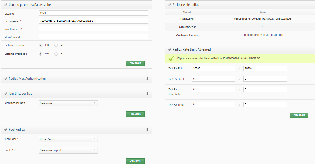Image resolution: width=315 pixels, height=164 pixels.
Task: Select "Si" for Sistema Tiempo
Action: (56, 45)
